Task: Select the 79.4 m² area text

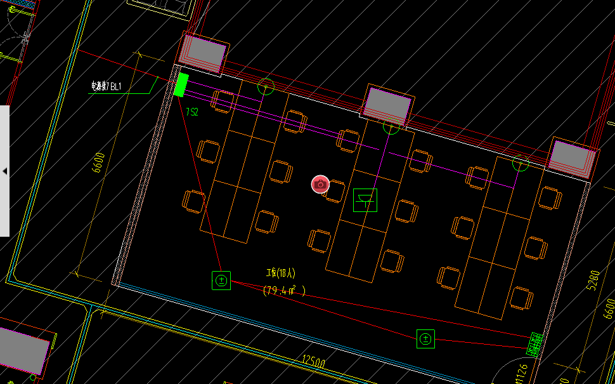Action: pos(284,291)
